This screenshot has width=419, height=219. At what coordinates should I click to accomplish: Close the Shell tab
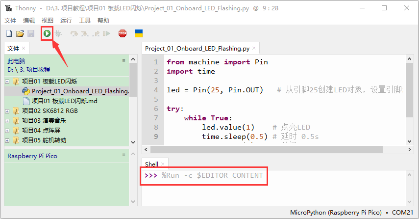pos(163,164)
